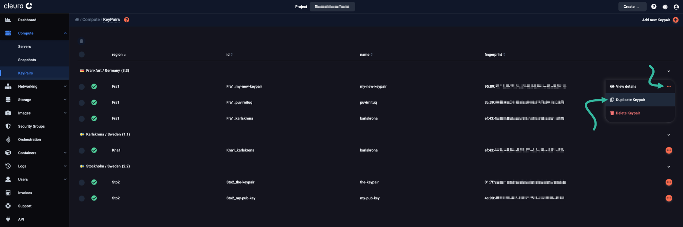Click the Support lifebuoy icon in sidebar

coord(8,206)
